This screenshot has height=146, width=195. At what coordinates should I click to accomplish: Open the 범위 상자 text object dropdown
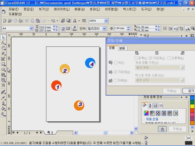point(183,80)
